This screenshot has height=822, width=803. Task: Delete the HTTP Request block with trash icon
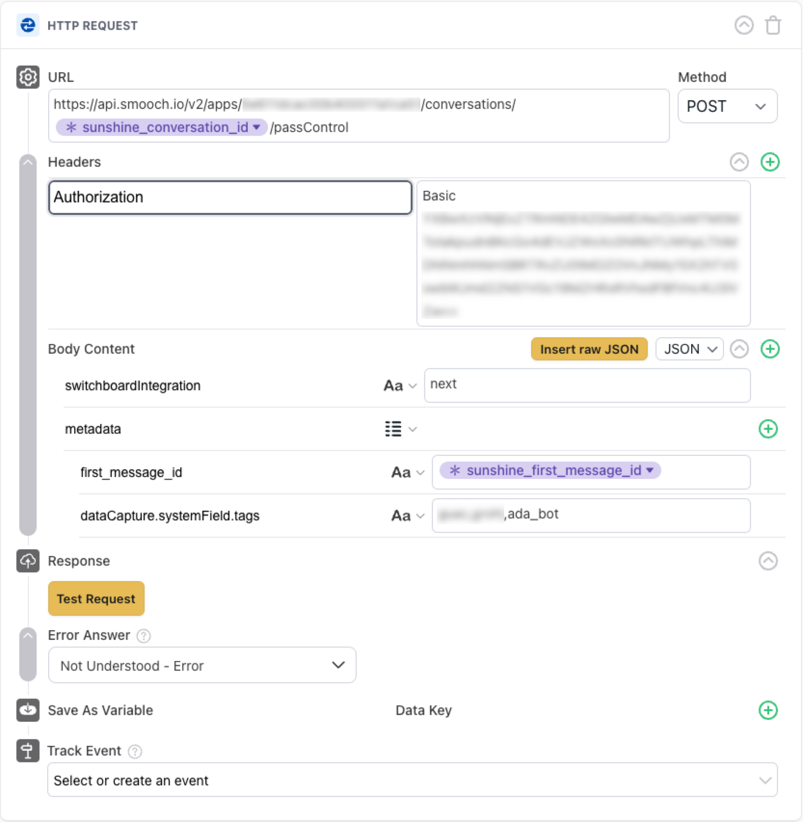tap(773, 26)
